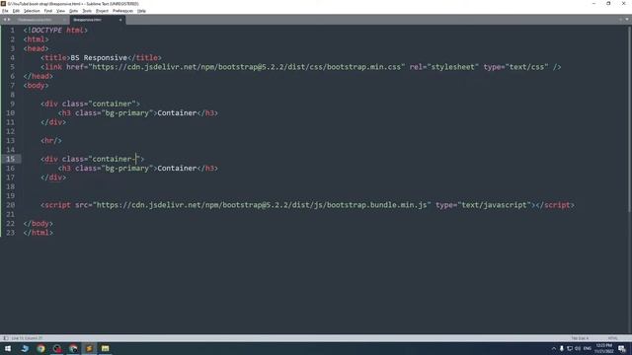
Task: Click the network tray icon
Action: click(x=570, y=348)
